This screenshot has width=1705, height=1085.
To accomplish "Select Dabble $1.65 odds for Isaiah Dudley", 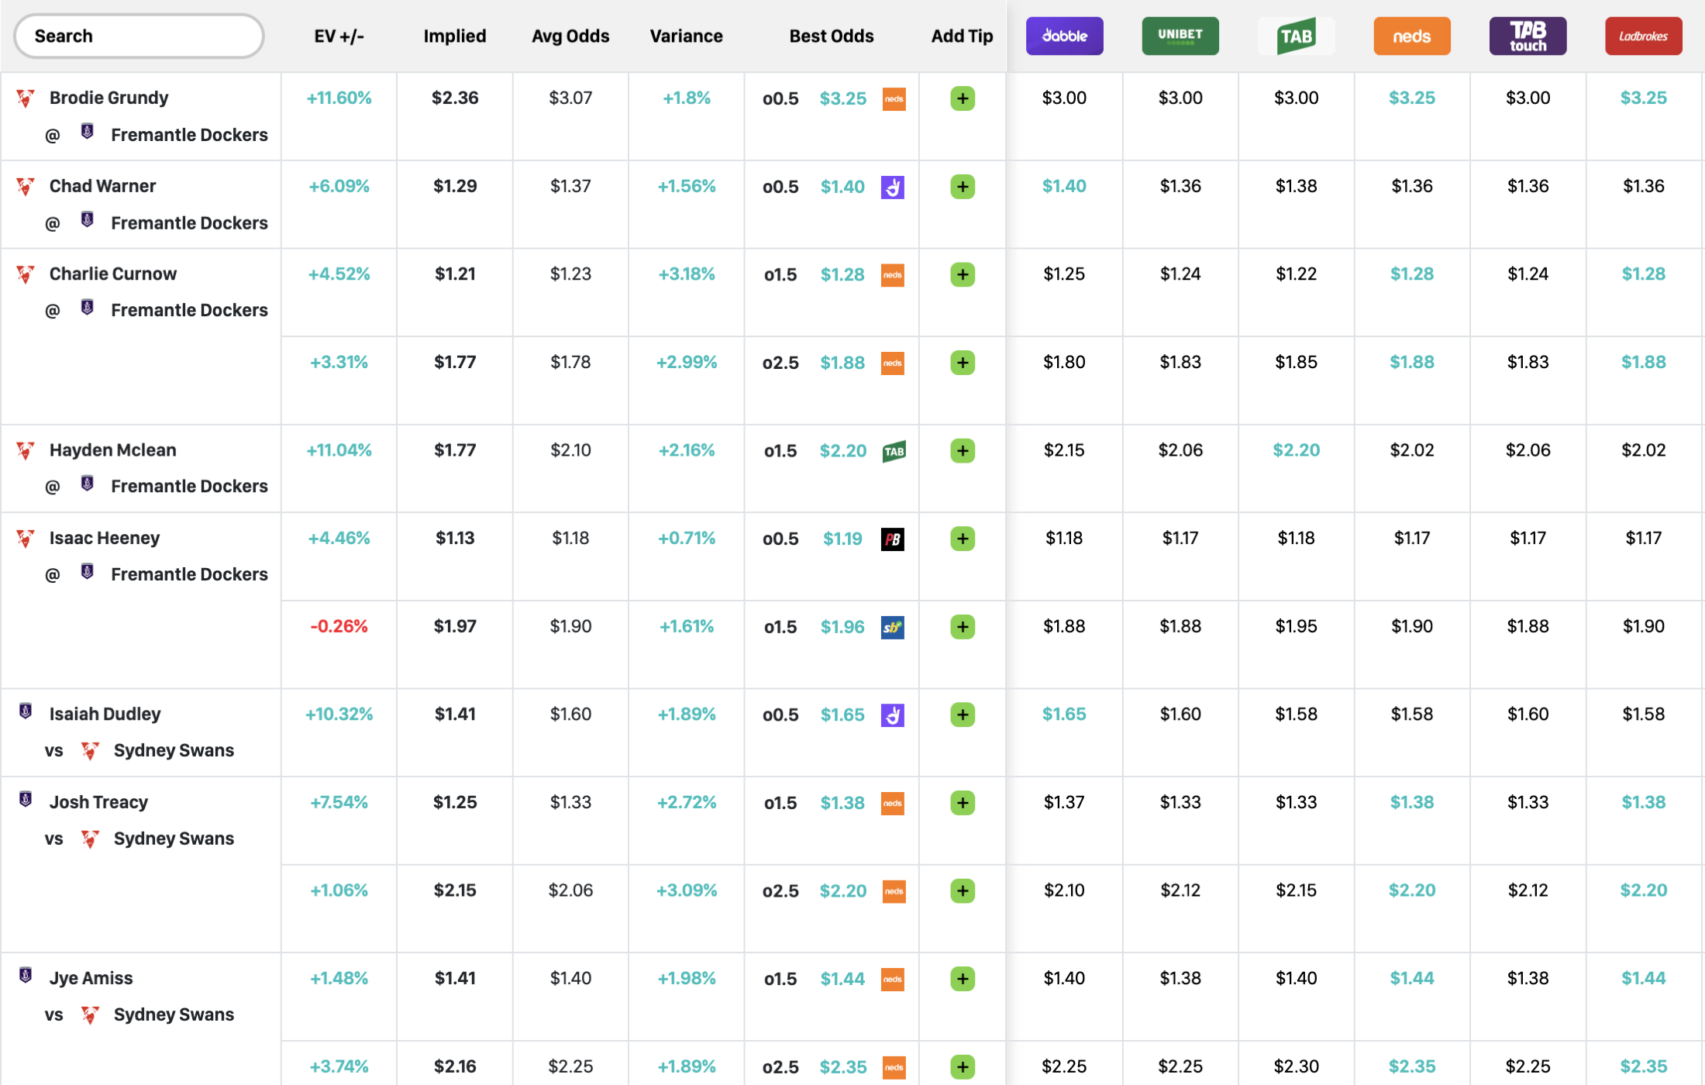I will (1064, 714).
